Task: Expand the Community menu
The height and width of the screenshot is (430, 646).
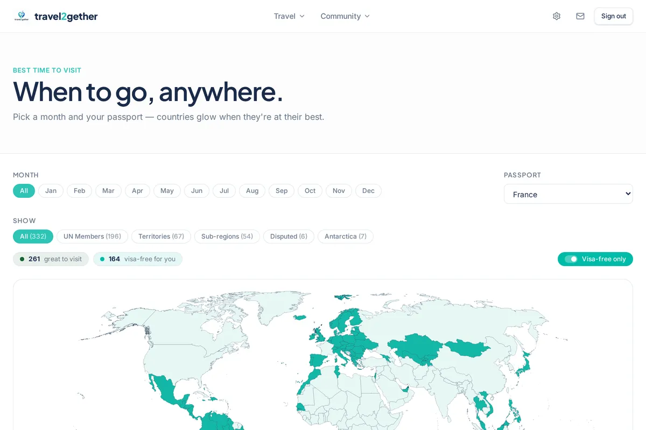Action: (345, 16)
